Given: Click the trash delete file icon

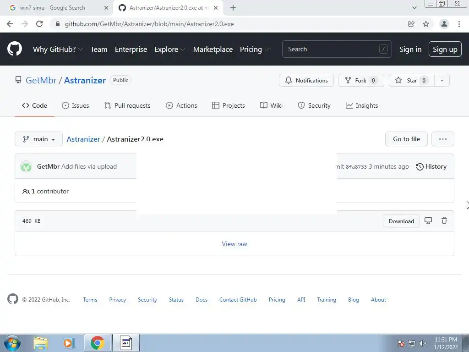Looking at the screenshot, I should click(444, 220).
